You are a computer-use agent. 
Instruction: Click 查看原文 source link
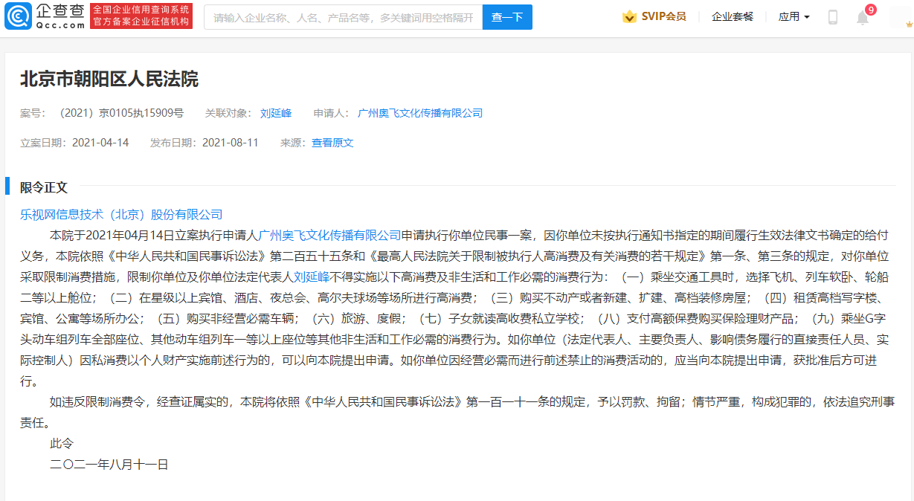click(x=332, y=143)
